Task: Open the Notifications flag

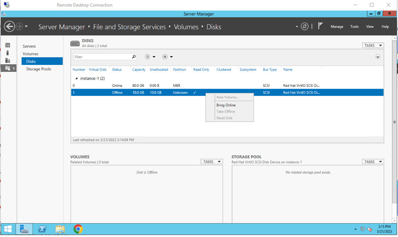Action: (320, 26)
